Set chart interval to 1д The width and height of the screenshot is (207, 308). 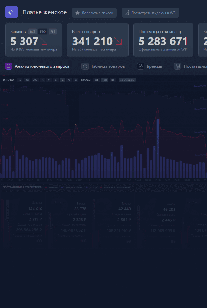62,80
